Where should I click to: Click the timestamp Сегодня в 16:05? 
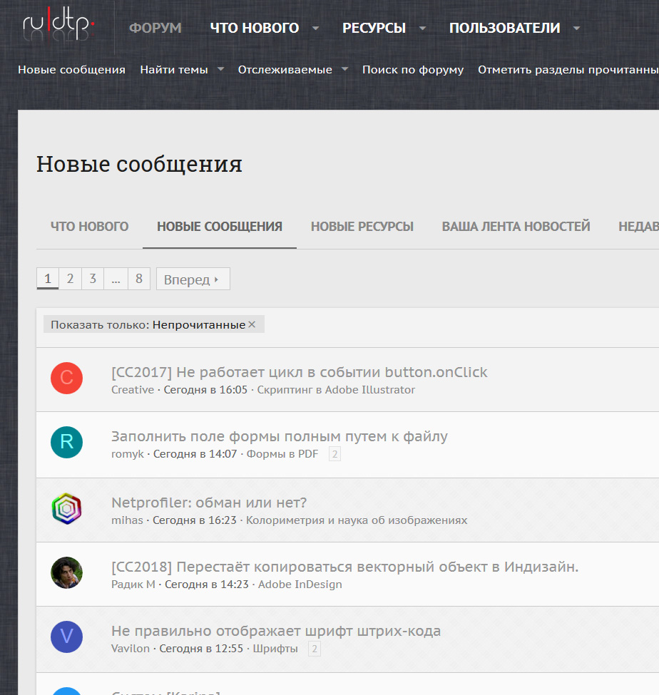pyautogui.click(x=205, y=390)
